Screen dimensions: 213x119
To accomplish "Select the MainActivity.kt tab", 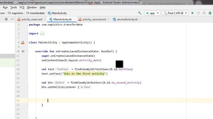I will point(62,20).
